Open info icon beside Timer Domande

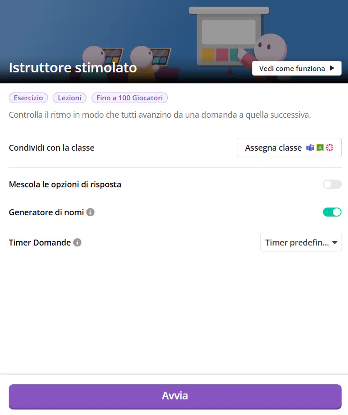coord(77,242)
